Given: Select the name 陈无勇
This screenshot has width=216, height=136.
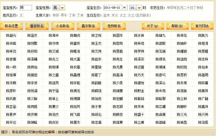Looking at the screenshot, I should (x=118, y=67).
